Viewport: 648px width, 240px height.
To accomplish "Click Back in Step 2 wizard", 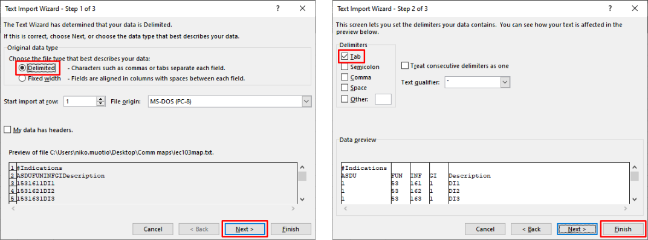I will pyautogui.click(x=531, y=229).
